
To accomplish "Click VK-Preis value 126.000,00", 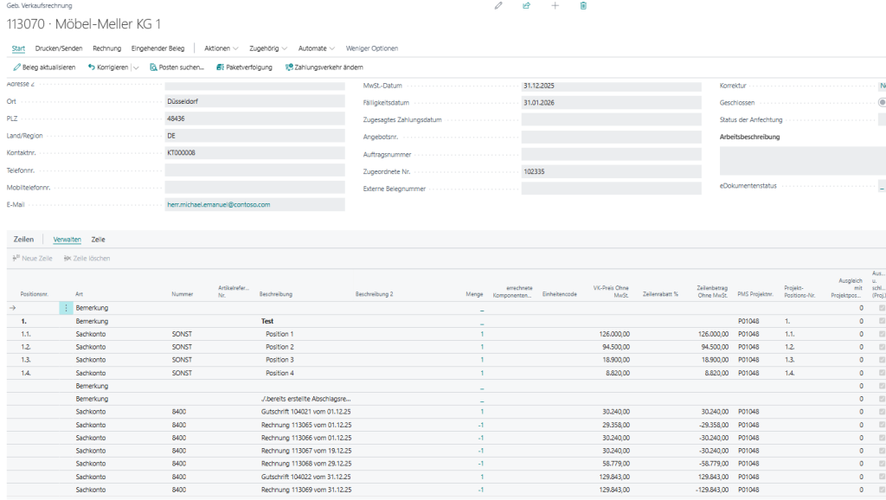I will tap(614, 334).
